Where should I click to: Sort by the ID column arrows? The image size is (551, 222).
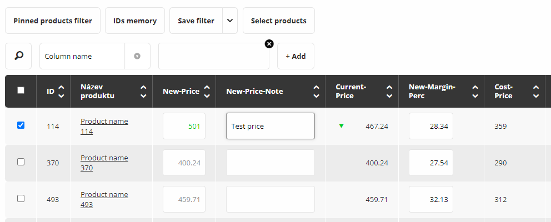tap(61, 92)
